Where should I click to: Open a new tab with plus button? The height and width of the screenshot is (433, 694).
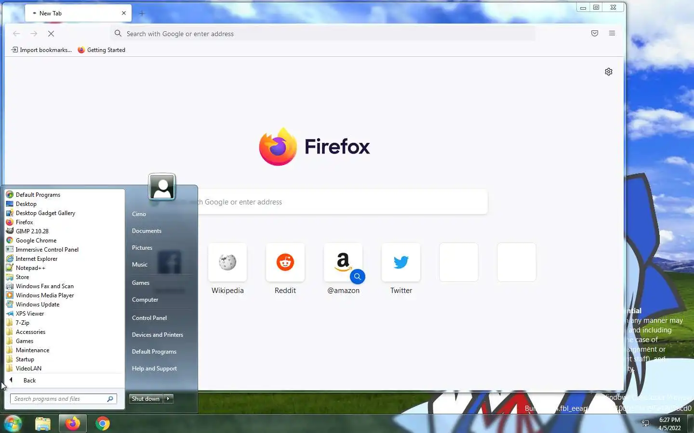(x=142, y=13)
